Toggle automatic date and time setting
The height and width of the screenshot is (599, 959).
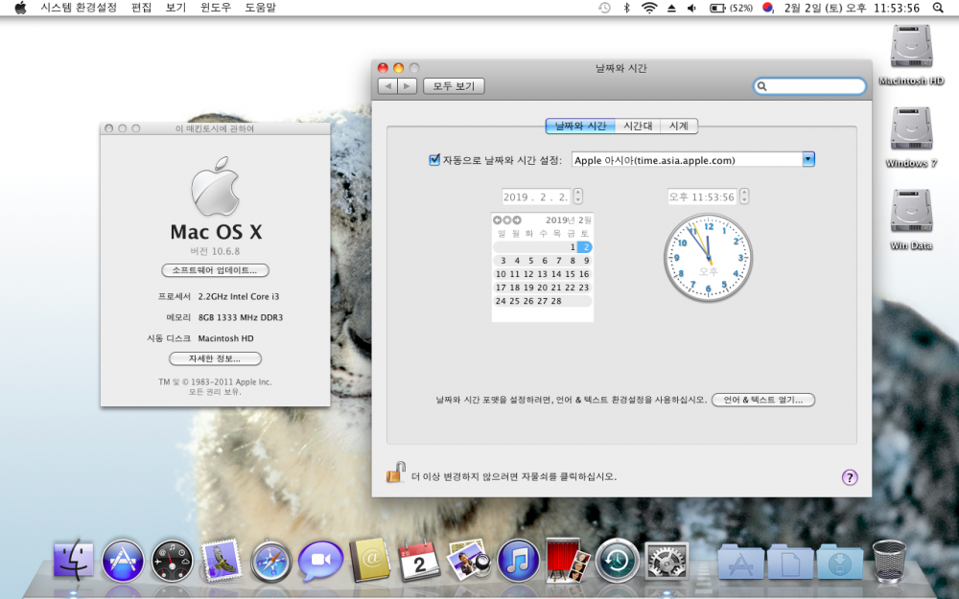434,160
